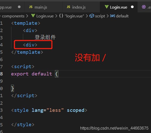Click the 登录组件 text on line 3
Viewport: 151px width, 133px height.
[x=45, y=37]
